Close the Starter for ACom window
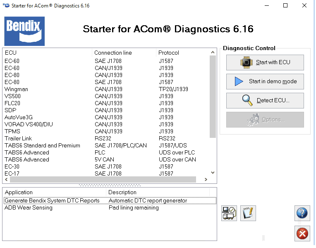The image size is (316, 248). click(x=304, y=5)
